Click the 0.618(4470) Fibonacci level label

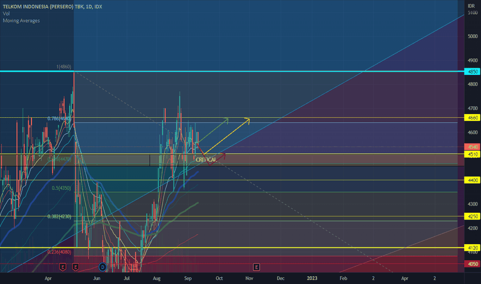[x=59, y=160]
